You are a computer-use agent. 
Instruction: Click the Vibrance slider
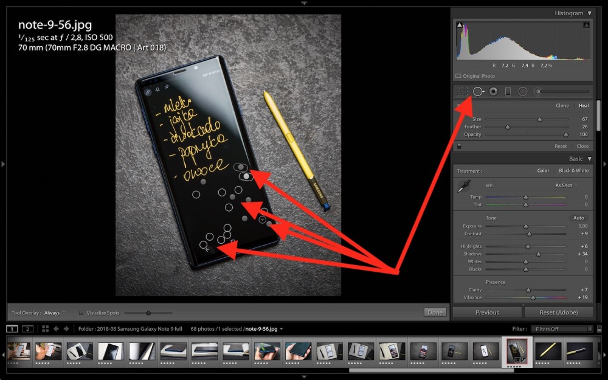coord(526,297)
